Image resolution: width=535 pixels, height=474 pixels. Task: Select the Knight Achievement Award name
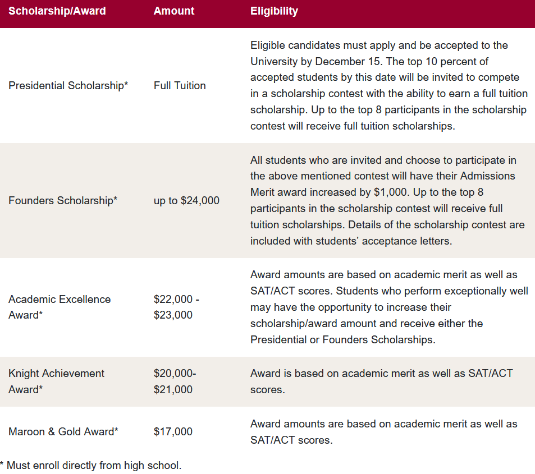pyautogui.click(x=56, y=381)
